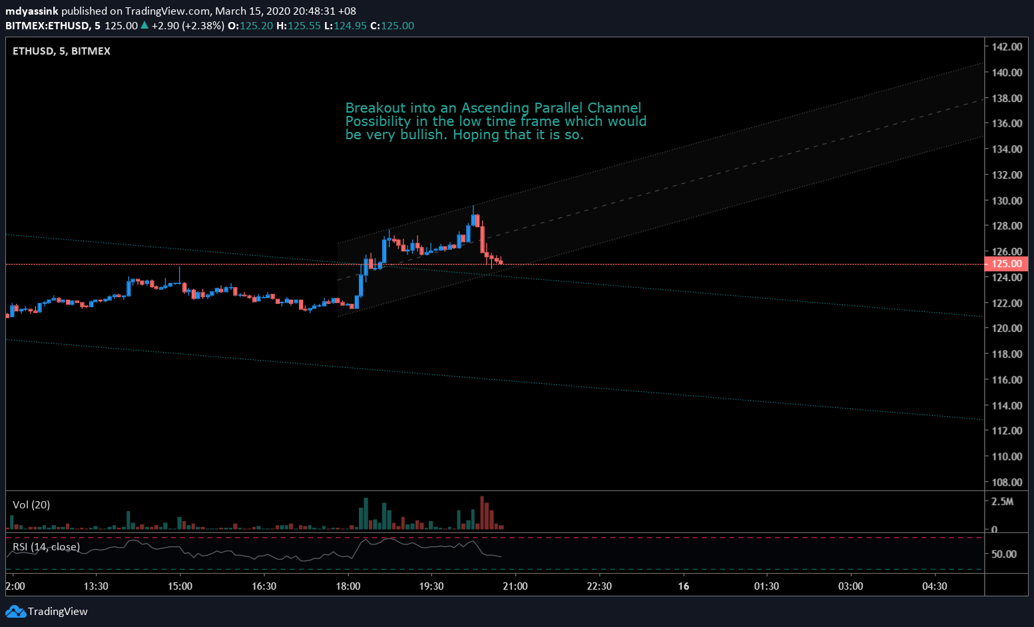
Task: Click the 130.00 price axis label
Action: 1007,201
